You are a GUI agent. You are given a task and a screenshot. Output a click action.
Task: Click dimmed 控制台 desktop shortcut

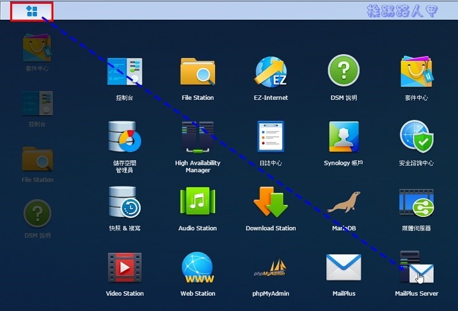tap(38, 103)
